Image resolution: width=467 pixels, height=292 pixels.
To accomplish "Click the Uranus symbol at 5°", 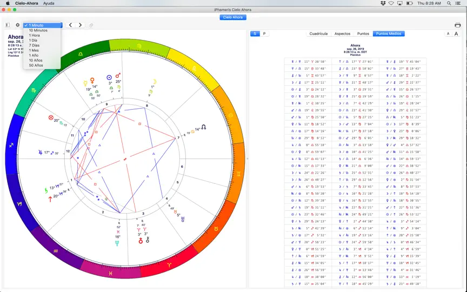I will point(183,220).
